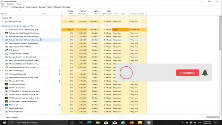
Task: Click the ActivePresenter process icon
Action: 6,30
